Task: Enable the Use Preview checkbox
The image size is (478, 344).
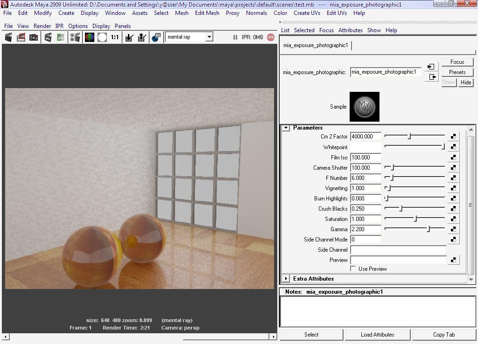Action: click(x=353, y=268)
